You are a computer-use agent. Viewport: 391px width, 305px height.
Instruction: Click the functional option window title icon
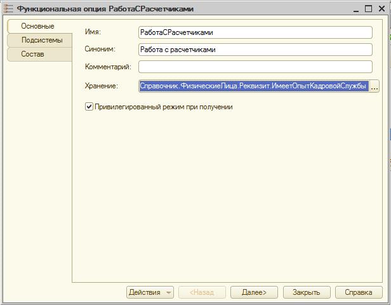pos(8,8)
